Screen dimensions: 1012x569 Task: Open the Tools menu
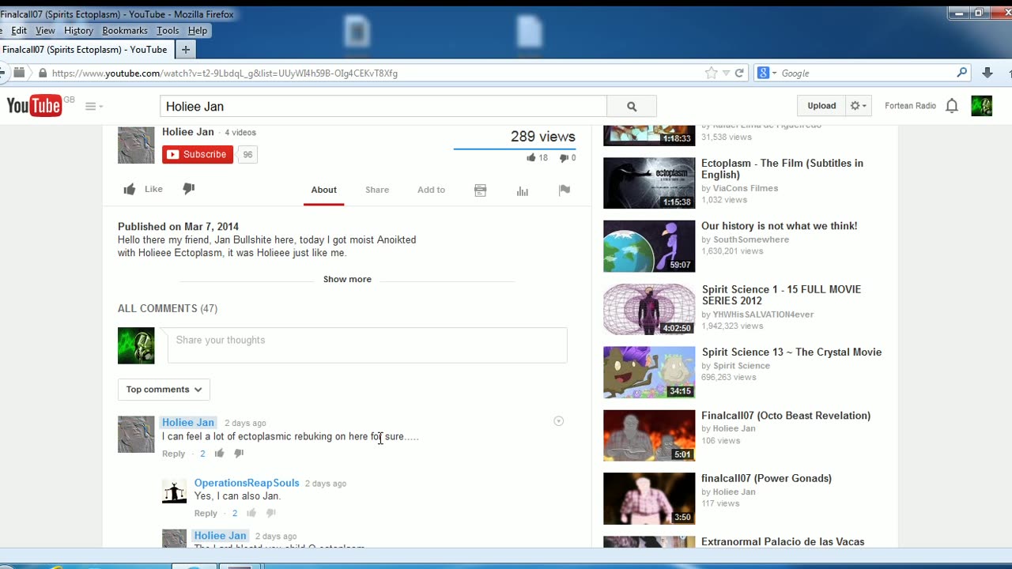168,30
